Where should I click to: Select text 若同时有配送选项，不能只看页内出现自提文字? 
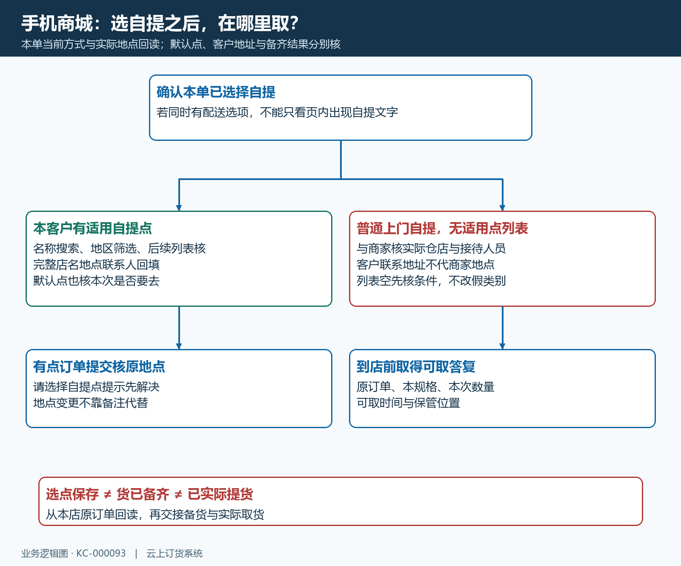click(277, 112)
